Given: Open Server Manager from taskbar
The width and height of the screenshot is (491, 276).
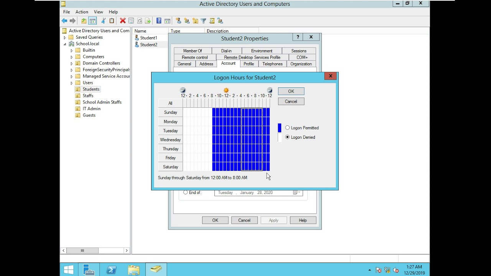Looking at the screenshot, I should point(89,270).
